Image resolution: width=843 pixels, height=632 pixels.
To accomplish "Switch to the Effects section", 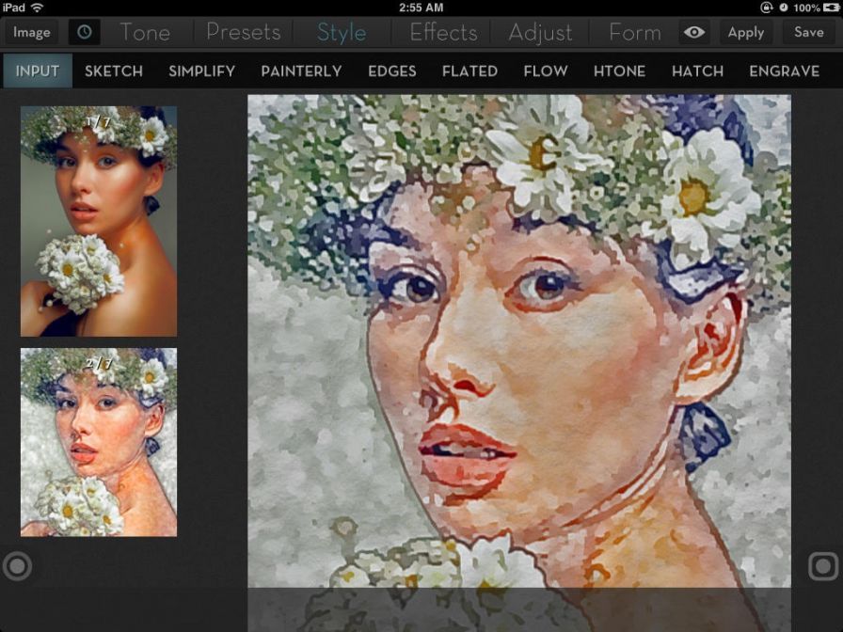I will [x=442, y=32].
